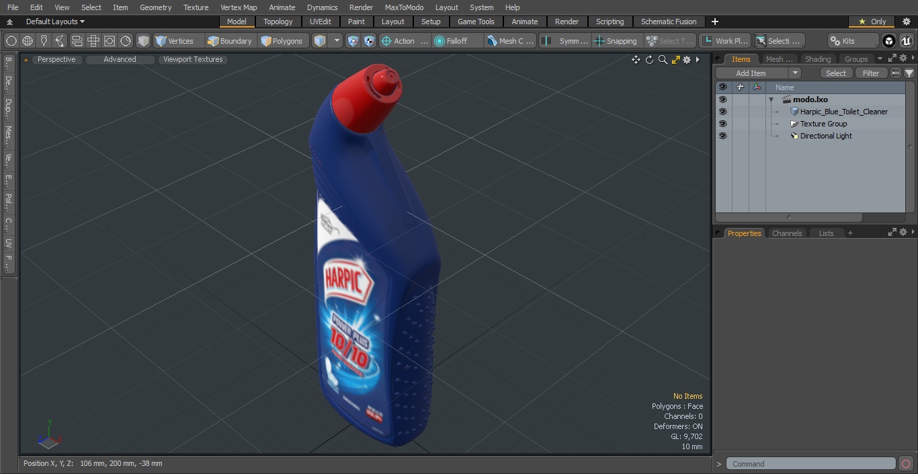Switch to Boundary selection mode
The image size is (918, 474).
230,41
